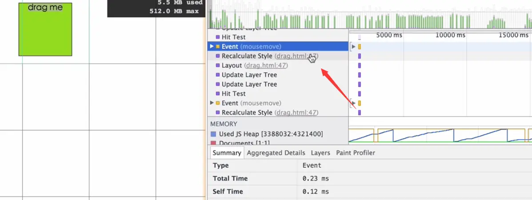Click the yellow bar in highlighted Event timeline row
Screen dimensions: 532x200
(360, 47)
